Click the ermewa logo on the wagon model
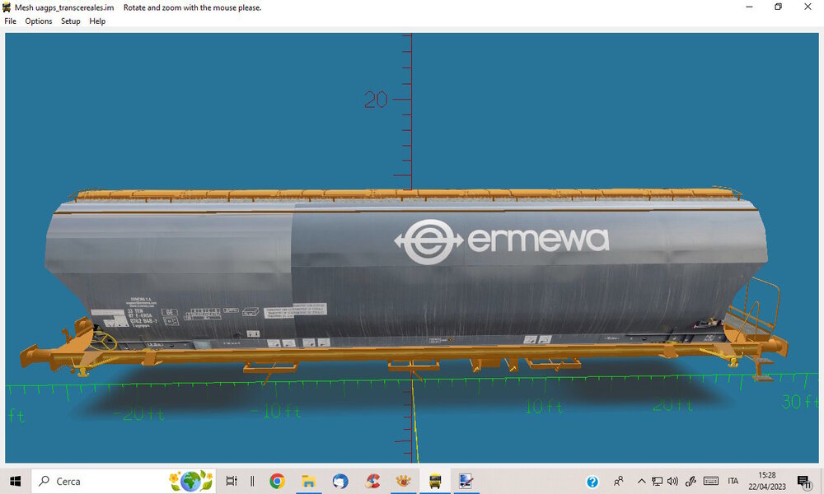 pyautogui.click(x=502, y=241)
